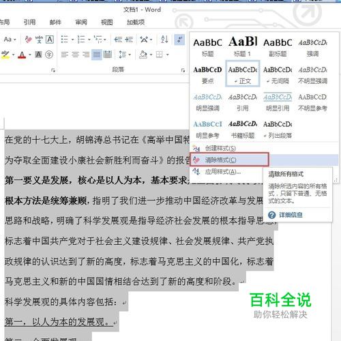The height and width of the screenshot is (341, 341).
Task: Switch to the 加载项 ribbon tab
Action: [x=136, y=22]
